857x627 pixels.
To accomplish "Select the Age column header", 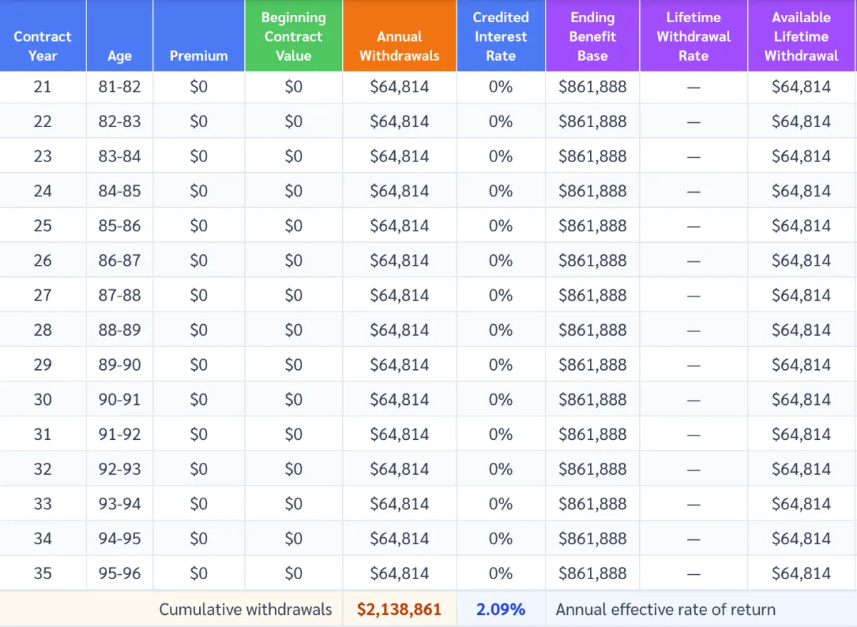I will pos(119,55).
